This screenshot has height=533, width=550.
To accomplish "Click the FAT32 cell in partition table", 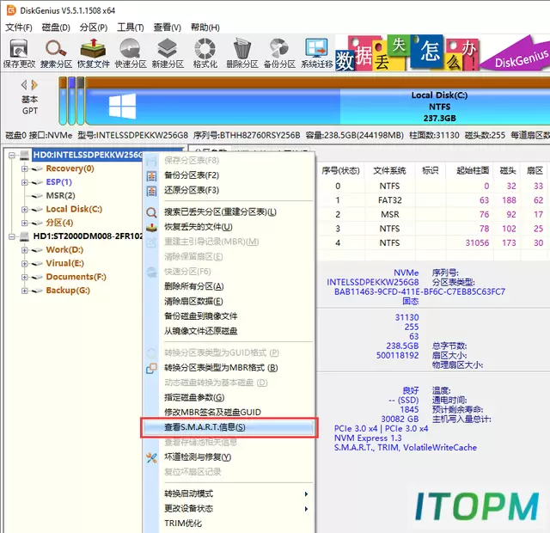I will 389,200.
